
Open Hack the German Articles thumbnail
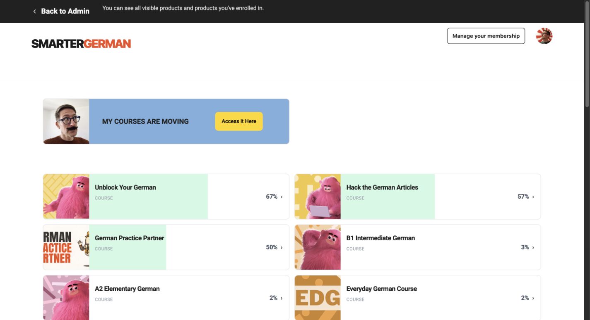[x=318, y=197]
